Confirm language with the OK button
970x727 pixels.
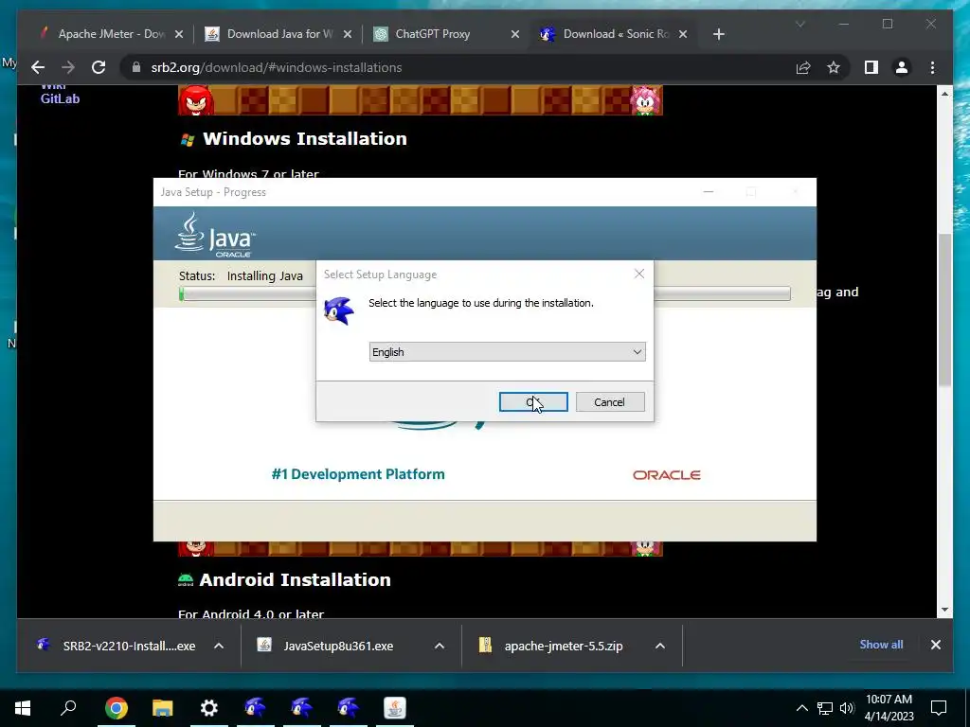pos(533,401)
